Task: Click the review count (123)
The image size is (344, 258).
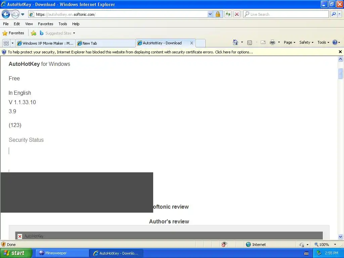Action: (x=15, y=125)
